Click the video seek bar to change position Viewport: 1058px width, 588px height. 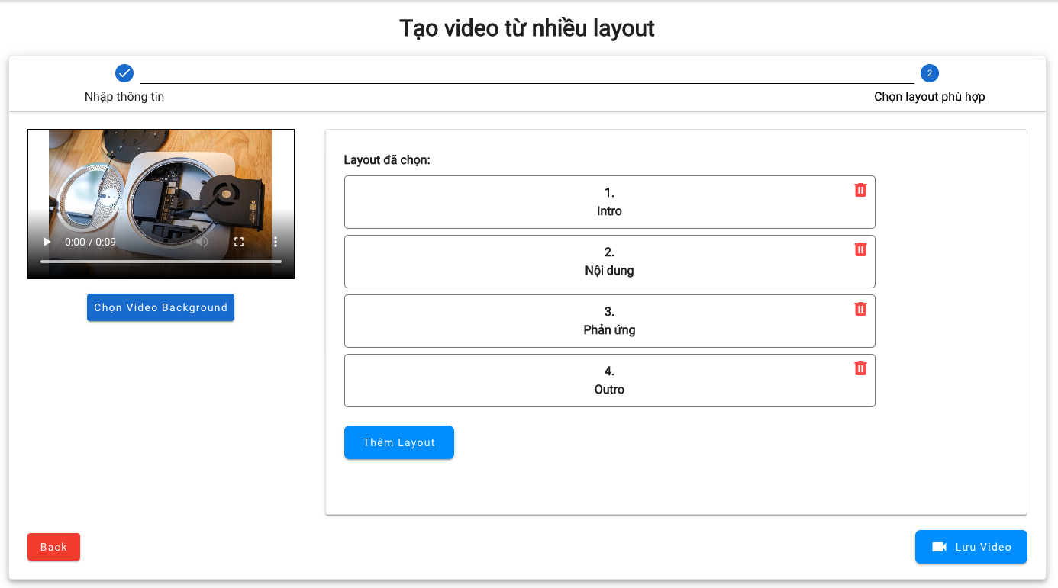[x=160, y=261]
